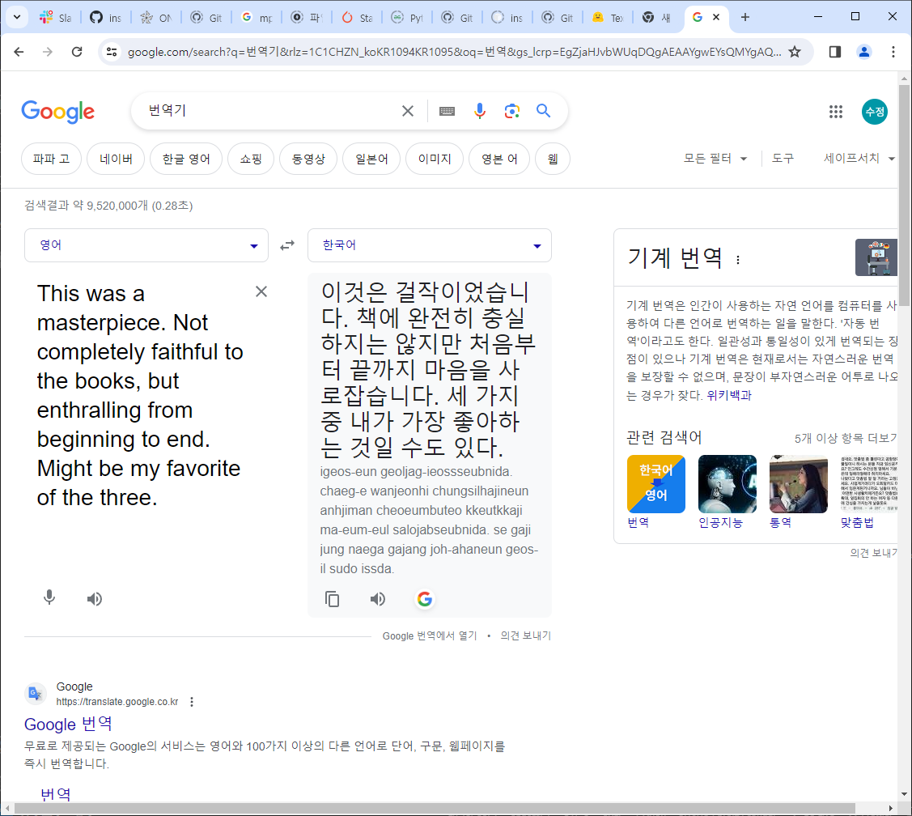Switch to the Tex browser tab
Screen dimensions: 912x816
[x=607, y=18]
